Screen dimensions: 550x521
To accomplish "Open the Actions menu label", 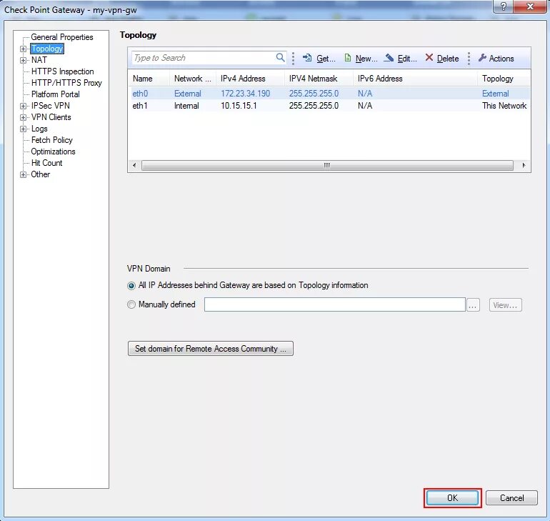I will 501,59.
